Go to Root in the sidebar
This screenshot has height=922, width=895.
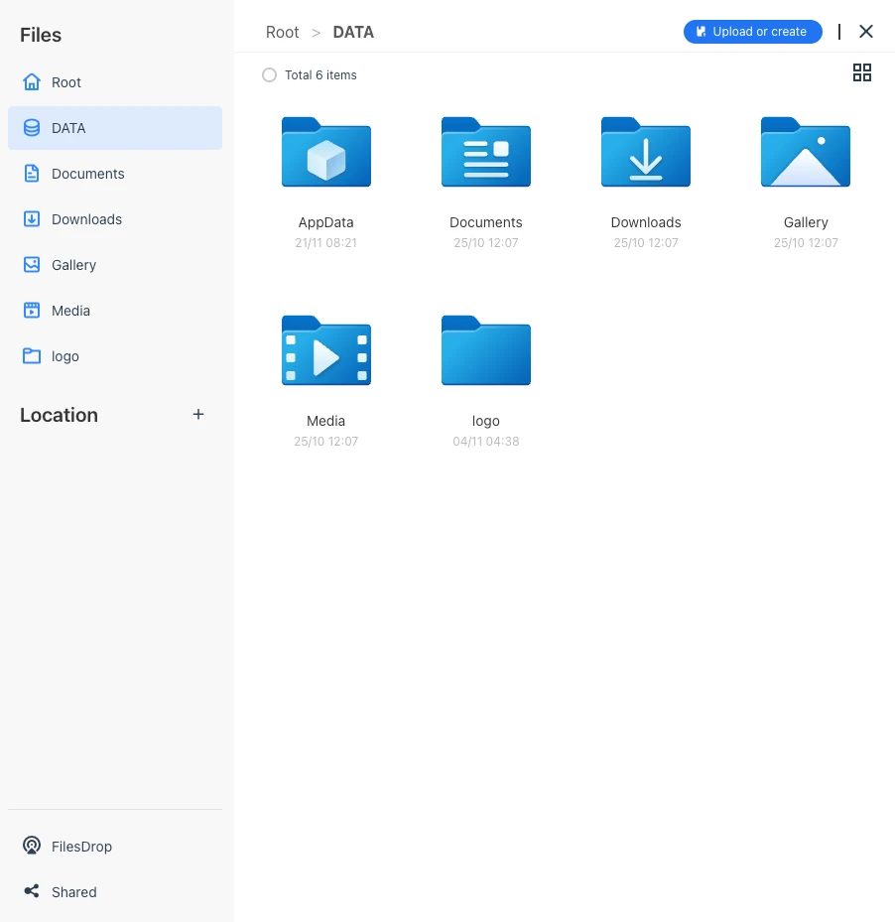click(x=66, y=82)
